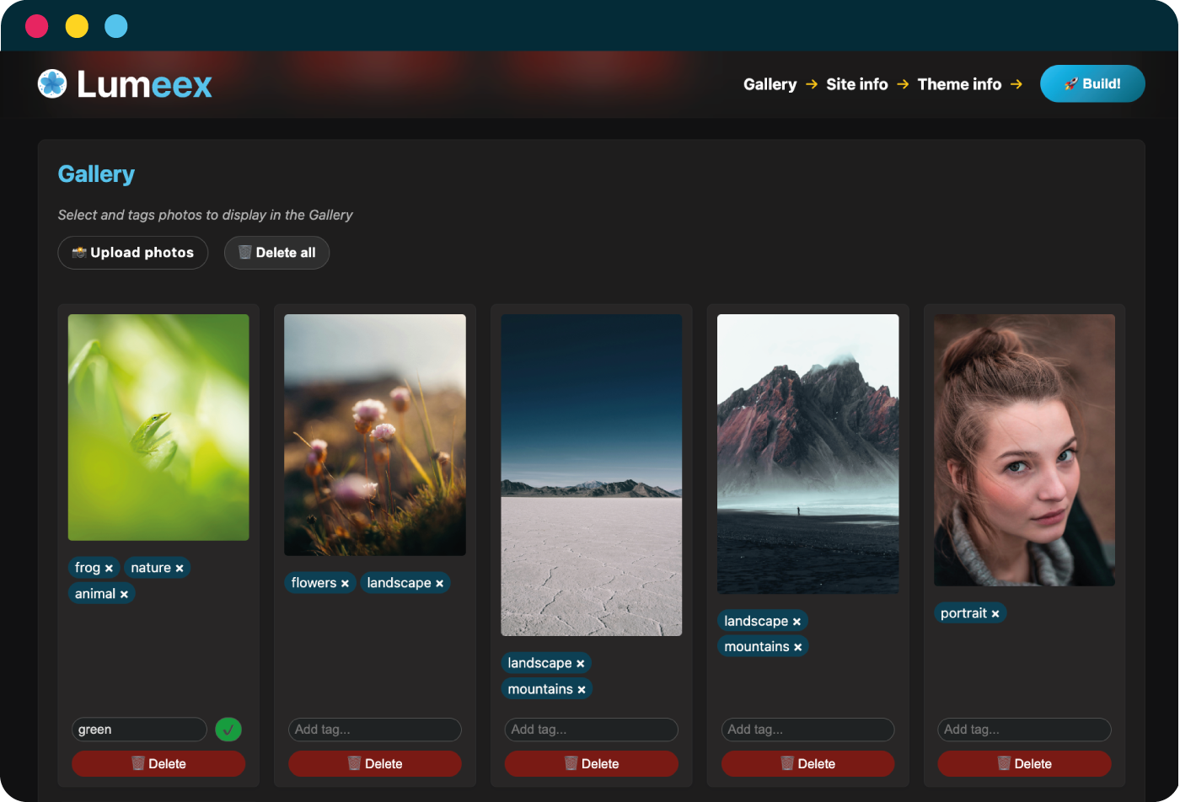
Task: Go to Site info section
Action: point(856,84)
